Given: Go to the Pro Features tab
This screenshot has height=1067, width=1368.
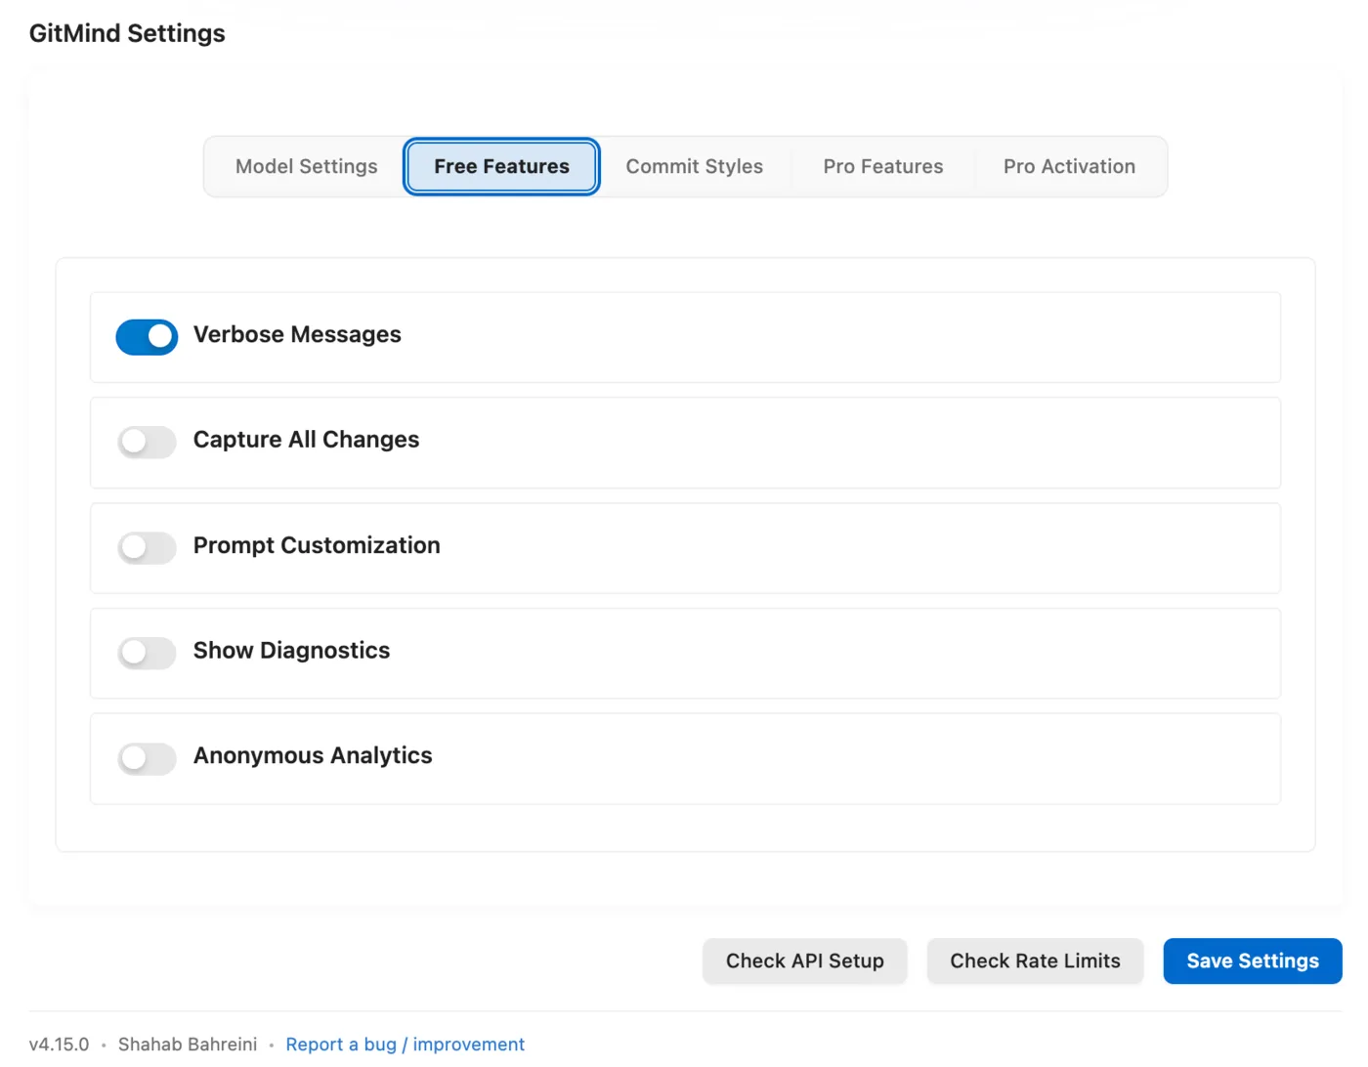Looking at the screenshot, I should 883,167.
